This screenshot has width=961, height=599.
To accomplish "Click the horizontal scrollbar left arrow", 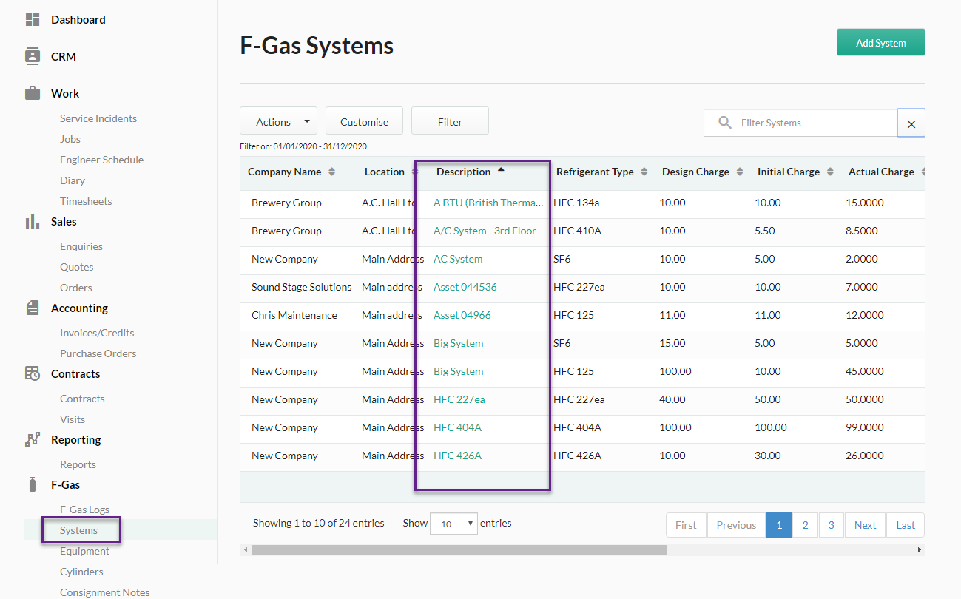I will coord(245,550).
